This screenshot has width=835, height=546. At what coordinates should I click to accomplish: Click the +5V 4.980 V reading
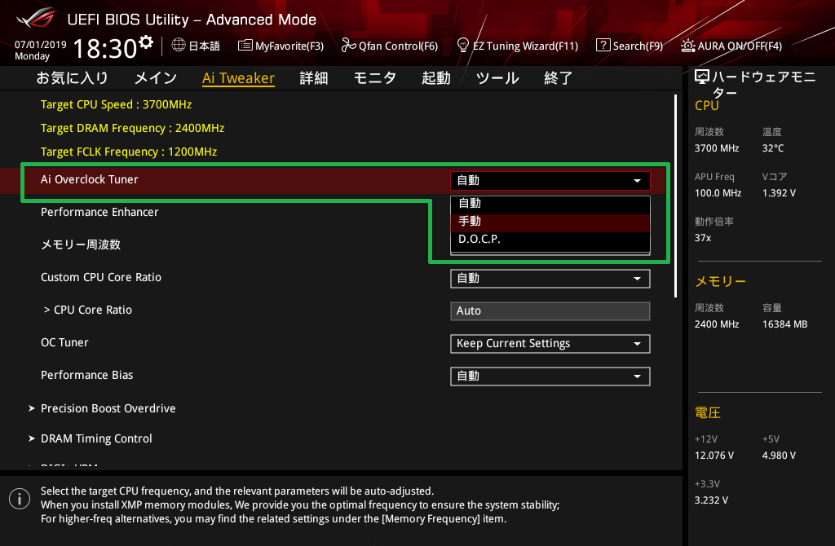click(779, 456)
